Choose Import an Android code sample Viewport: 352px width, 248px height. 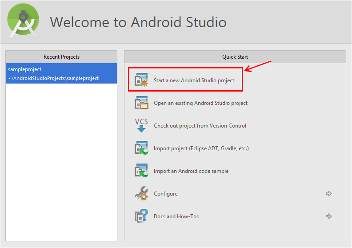pos(191,171)
